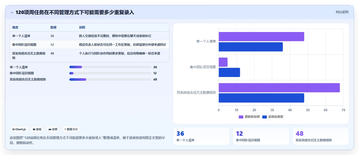This screenshot has width=359, height=155.
Task: Select the Chart.js tag chip
Action: click(x=19, y=129)
